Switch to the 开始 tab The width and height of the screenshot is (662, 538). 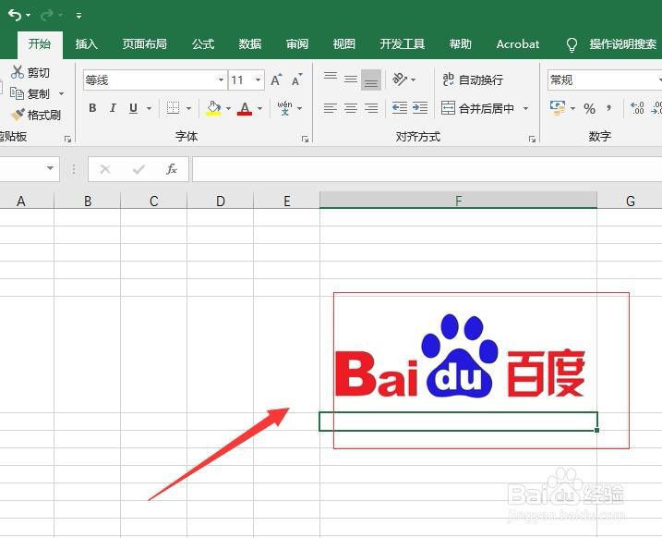pos(40,44)
